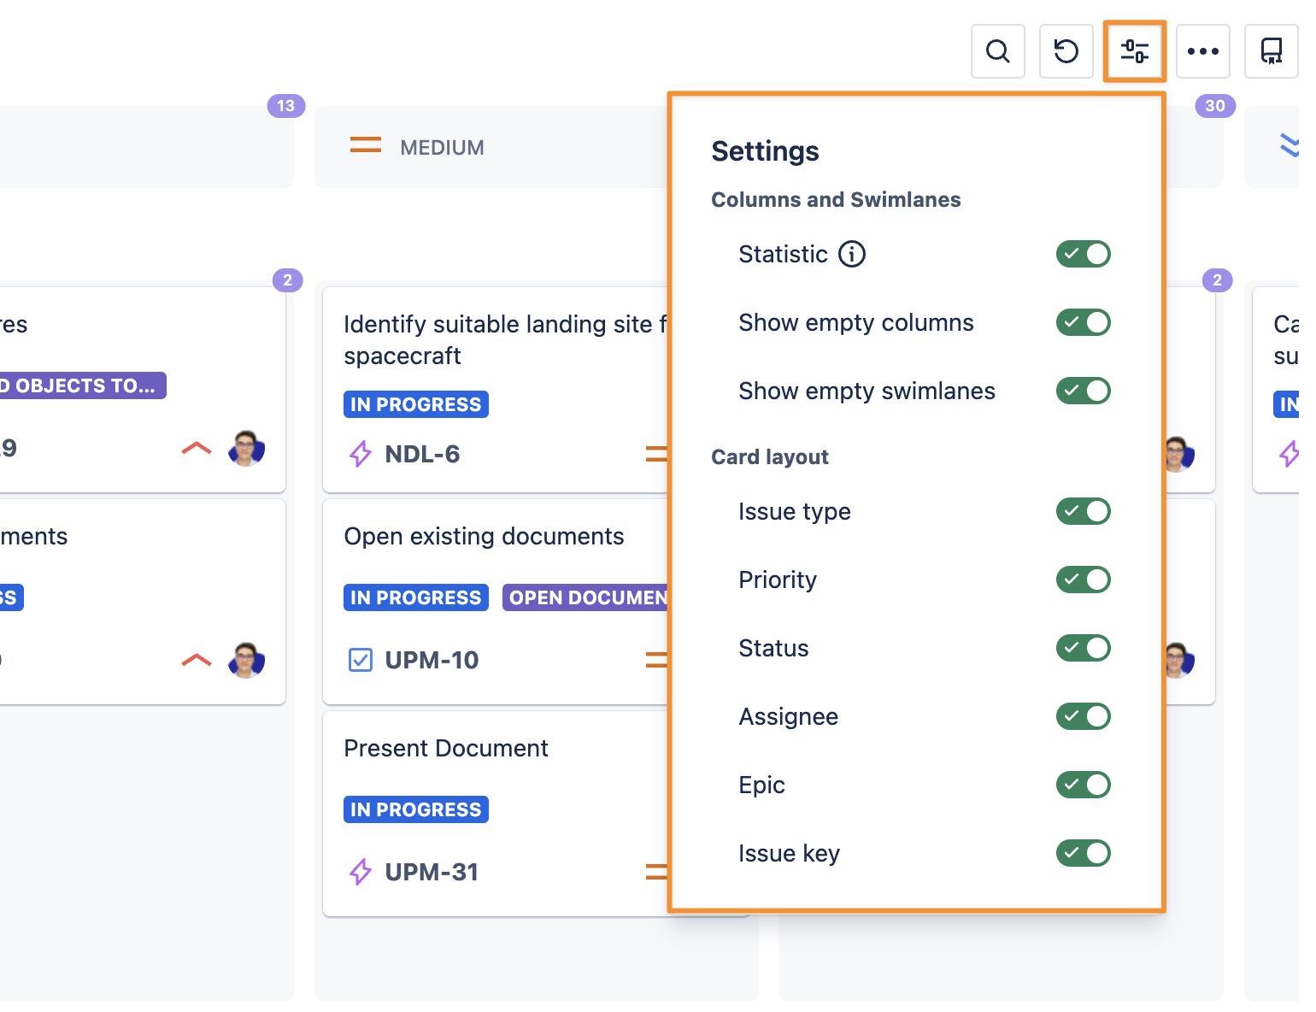1316x1012 pixels.
Task: Disable the Issue type card toggle
Action: (x=1083, y=511)
